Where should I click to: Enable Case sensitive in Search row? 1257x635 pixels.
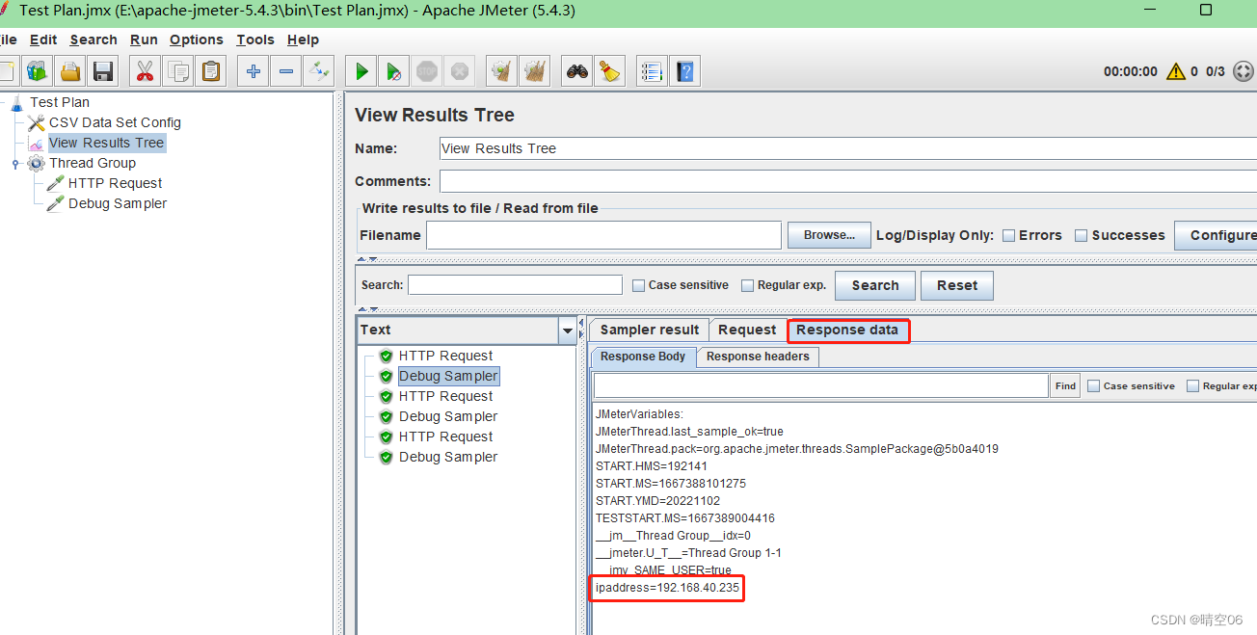point(638,285)
